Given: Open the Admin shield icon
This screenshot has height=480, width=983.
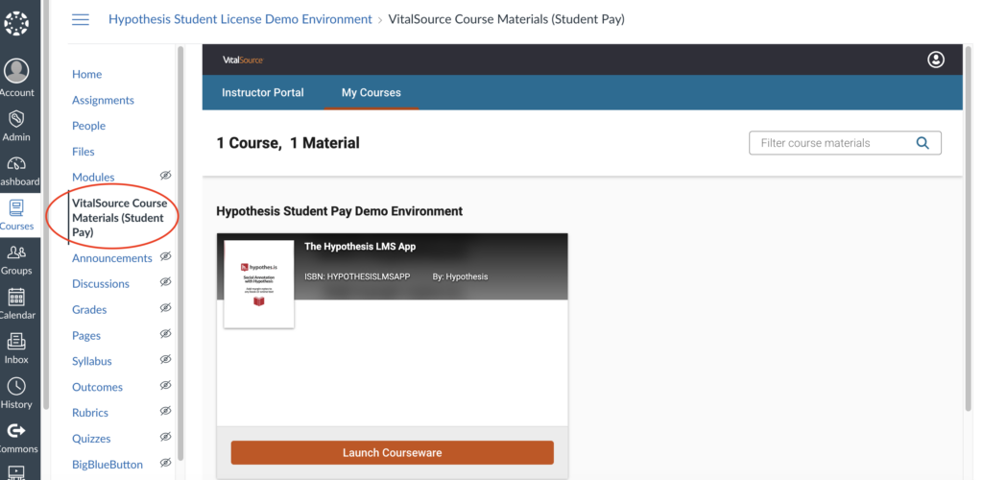Looking at the screenshot, I should point(16,118).
